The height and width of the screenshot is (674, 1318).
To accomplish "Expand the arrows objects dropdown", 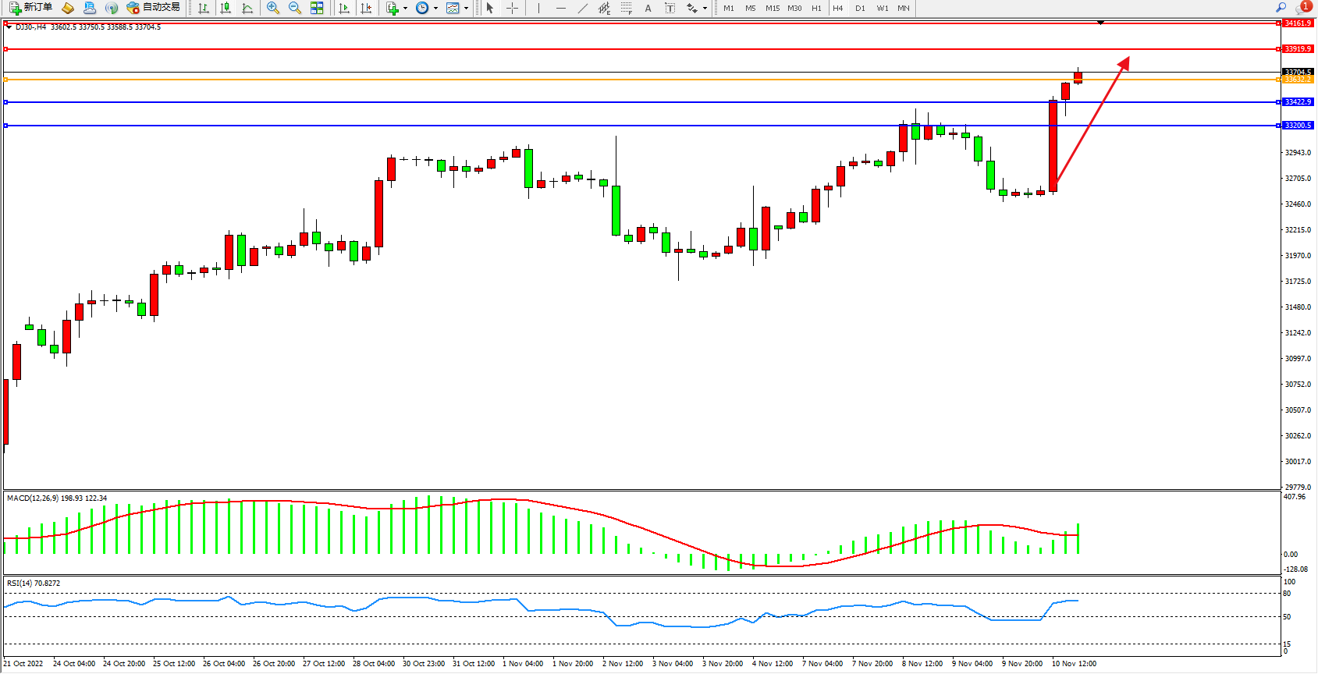I will 705,8.
